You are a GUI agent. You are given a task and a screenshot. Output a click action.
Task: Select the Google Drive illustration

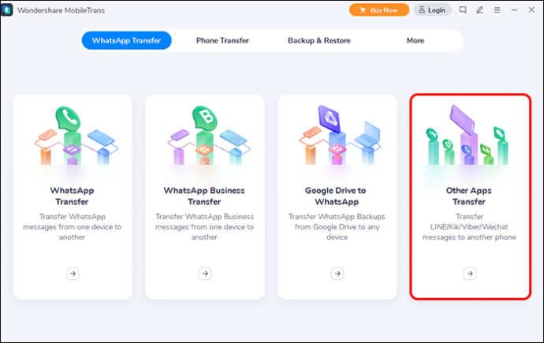coord(341,136)
